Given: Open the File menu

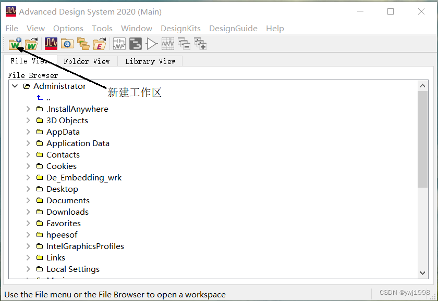Looking at the screenshot, I should point(11,29).
